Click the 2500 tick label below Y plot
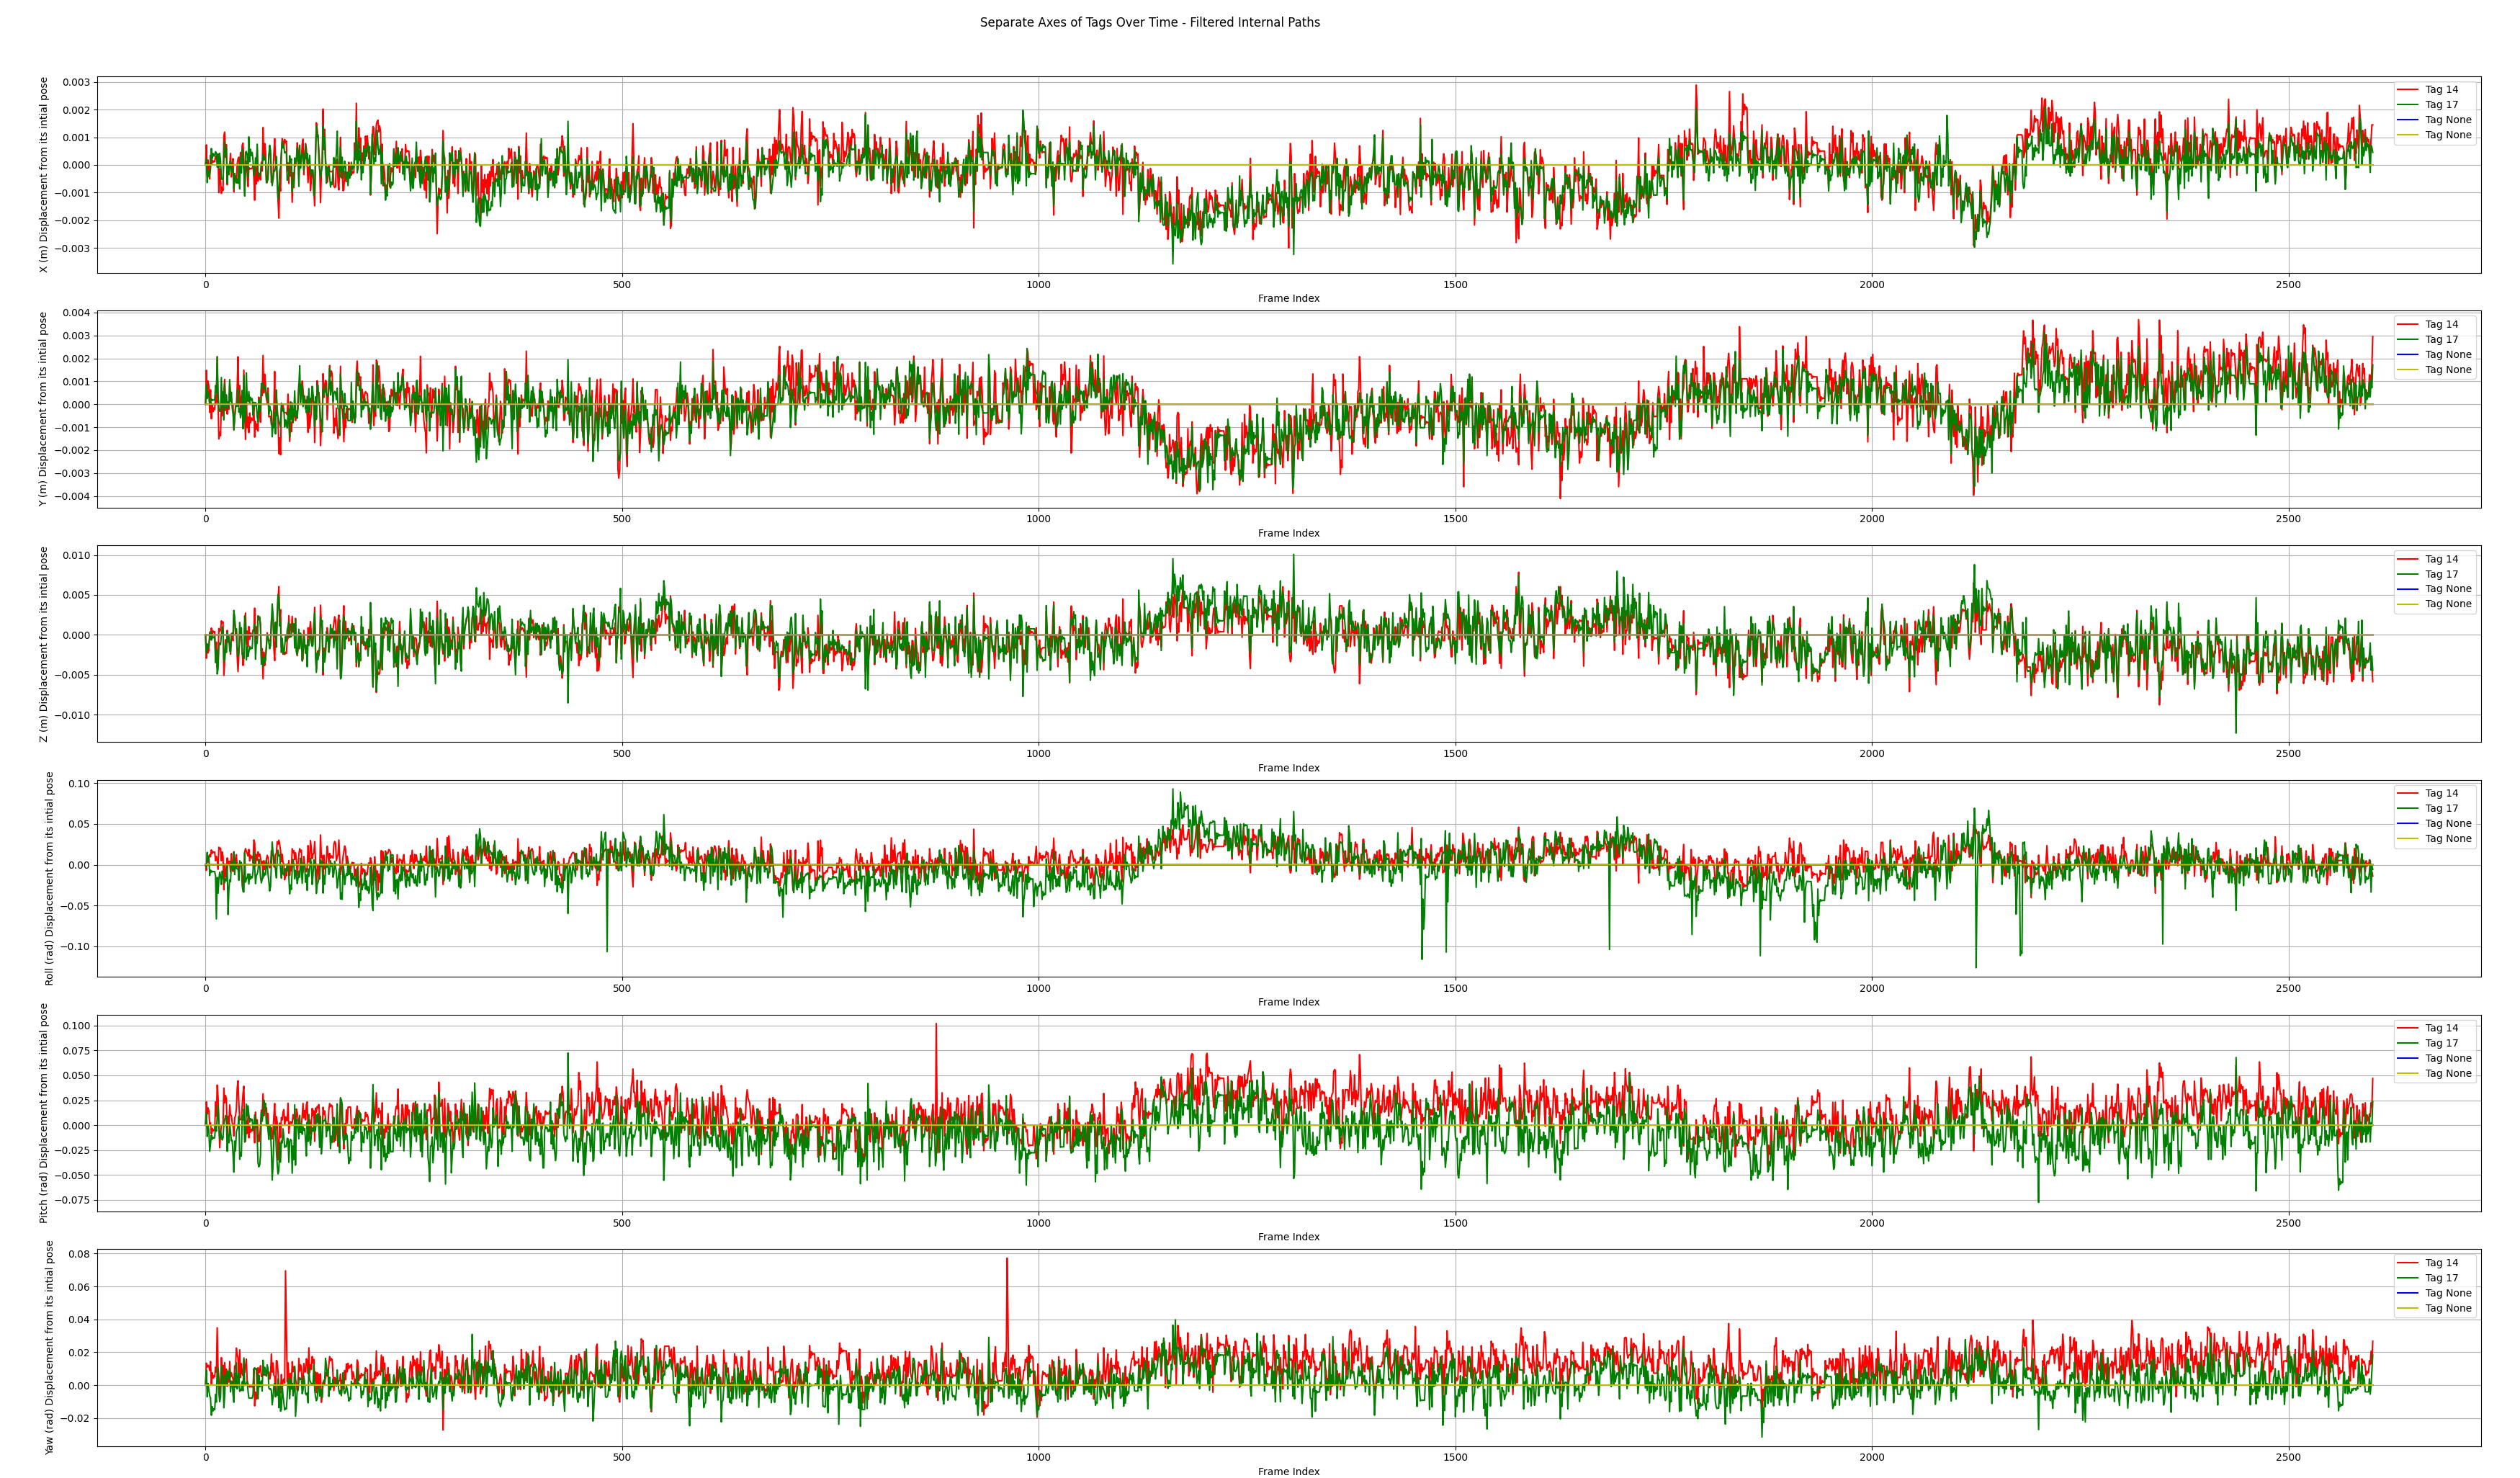Image resolution: width=2520 pixels, height=1478 pixels. [2288, 519]
